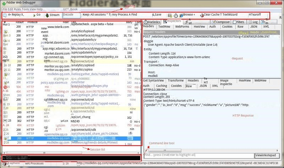This screenshot has width=284, height=168.
Task: Sort sessions by the Protocol column header
Action: 32,22
